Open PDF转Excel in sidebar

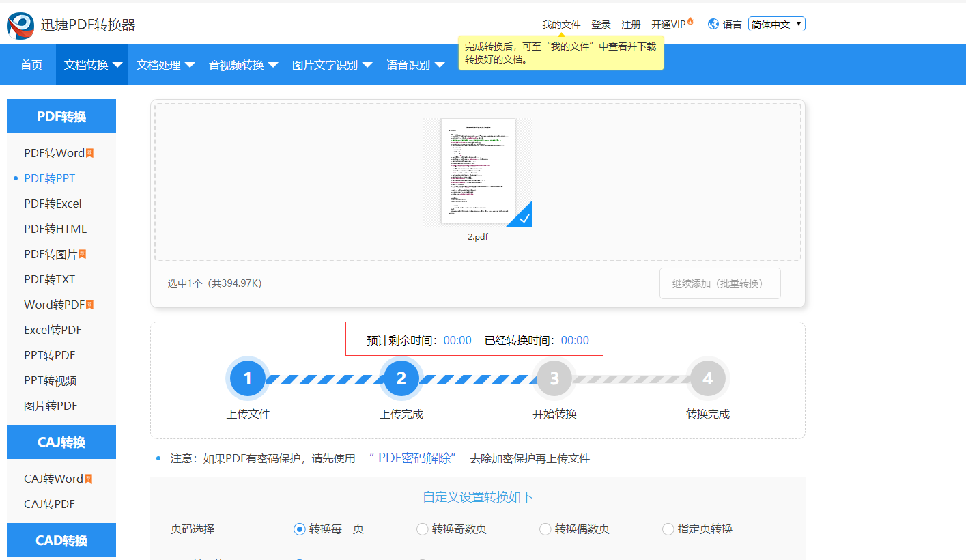pos(53,204)
